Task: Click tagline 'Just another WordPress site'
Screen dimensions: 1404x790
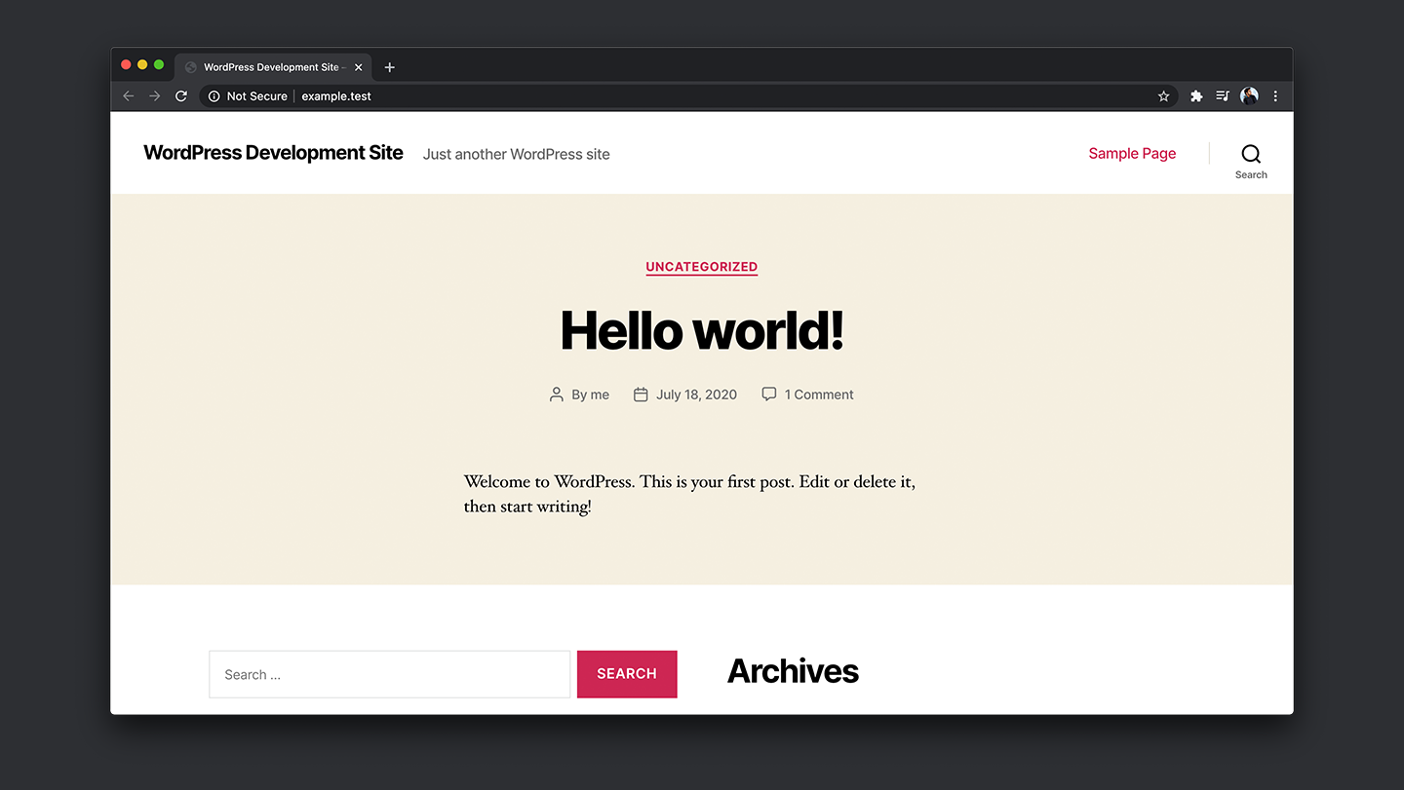Action: [517, 154]
